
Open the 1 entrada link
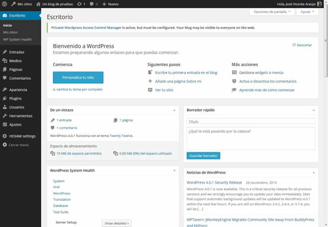coord(64,120)
